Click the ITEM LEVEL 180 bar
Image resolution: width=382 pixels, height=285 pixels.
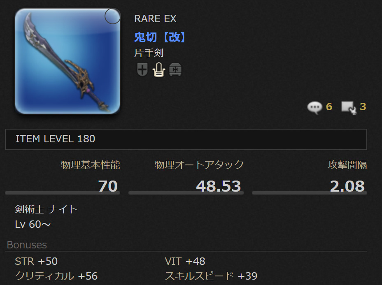186,139
